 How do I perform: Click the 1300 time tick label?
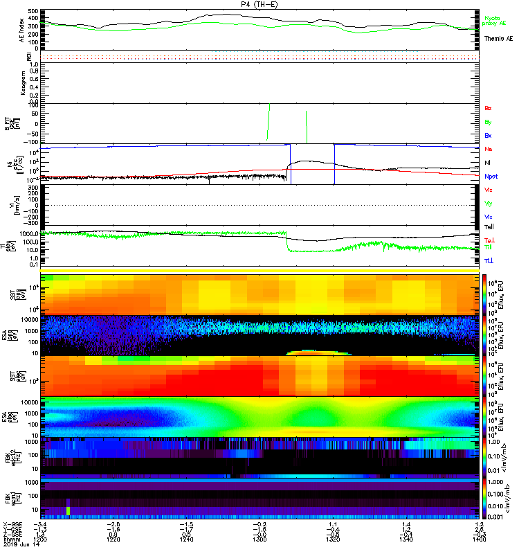click(x=259, y=539)
